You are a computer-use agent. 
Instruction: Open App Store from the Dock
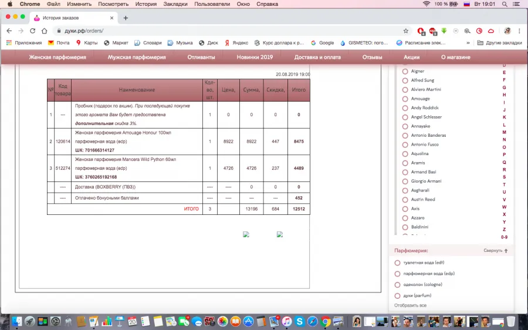tap(248, 321)
